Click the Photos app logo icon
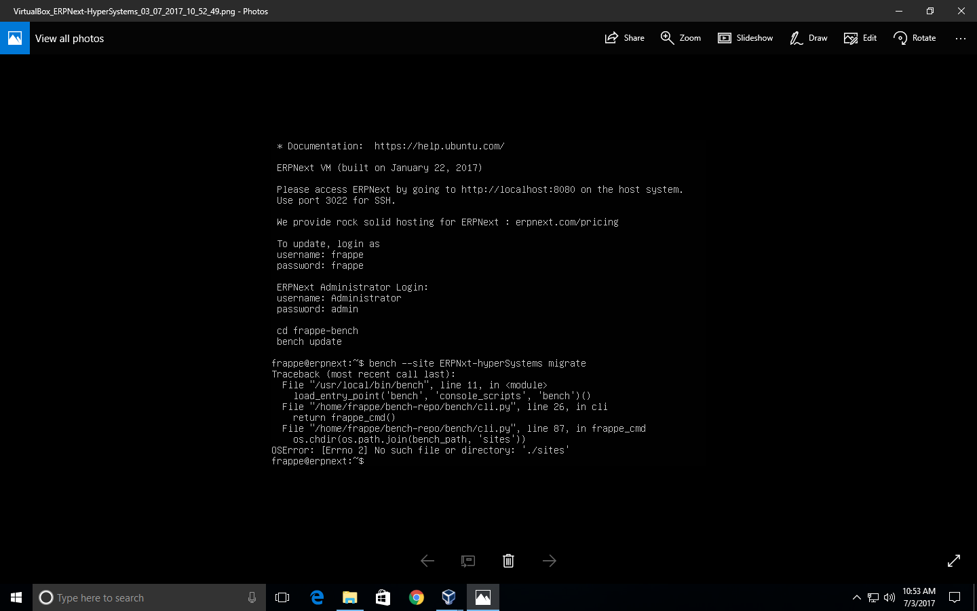Image resolution: width=977 pixels, height=611 pixels. click(x=15, y=38)
